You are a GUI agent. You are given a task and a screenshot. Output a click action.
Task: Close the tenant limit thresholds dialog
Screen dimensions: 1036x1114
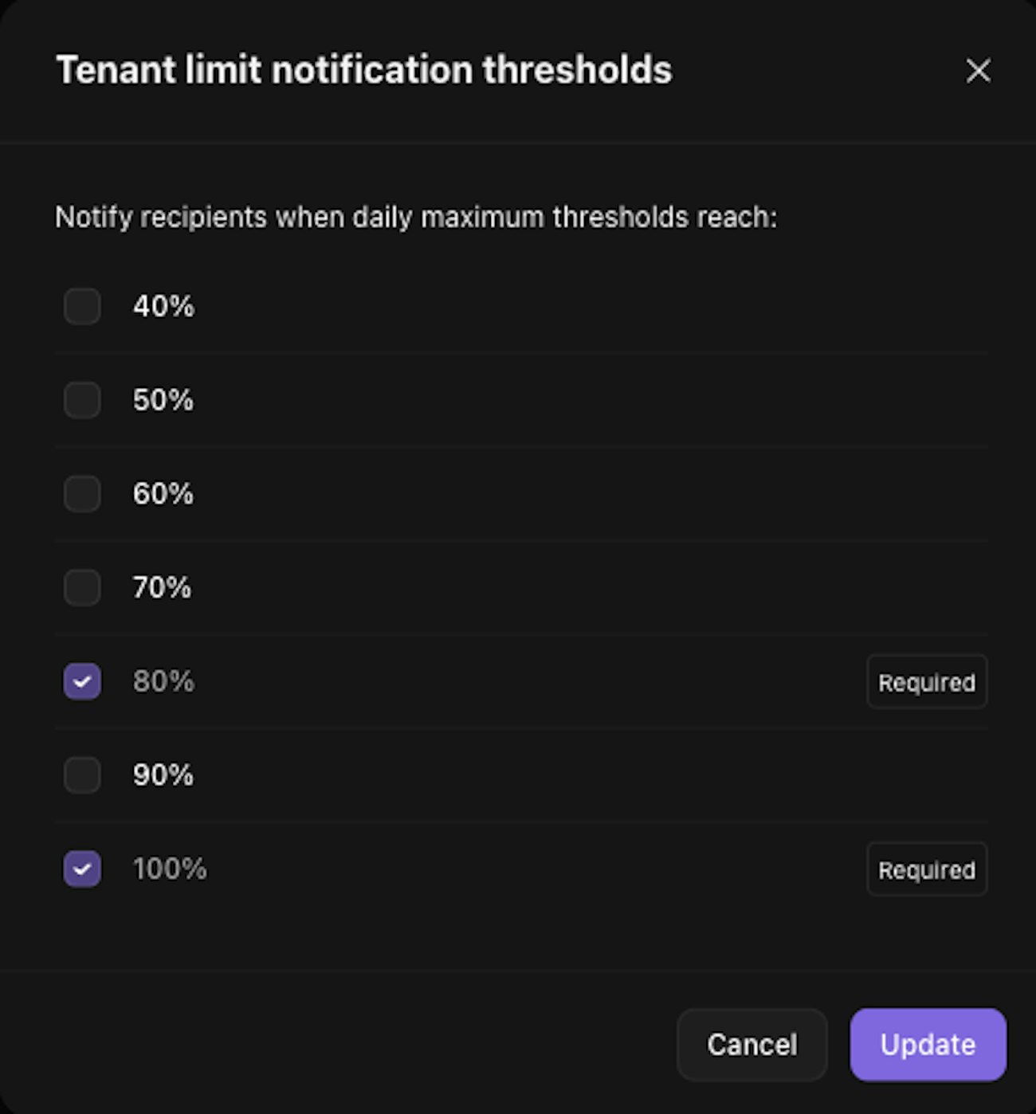[978, 71]
